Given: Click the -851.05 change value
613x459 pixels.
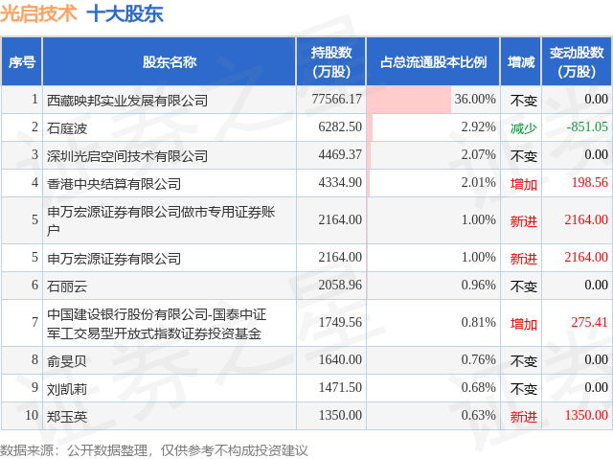Looking at the screenshot, I should point(586,127).
